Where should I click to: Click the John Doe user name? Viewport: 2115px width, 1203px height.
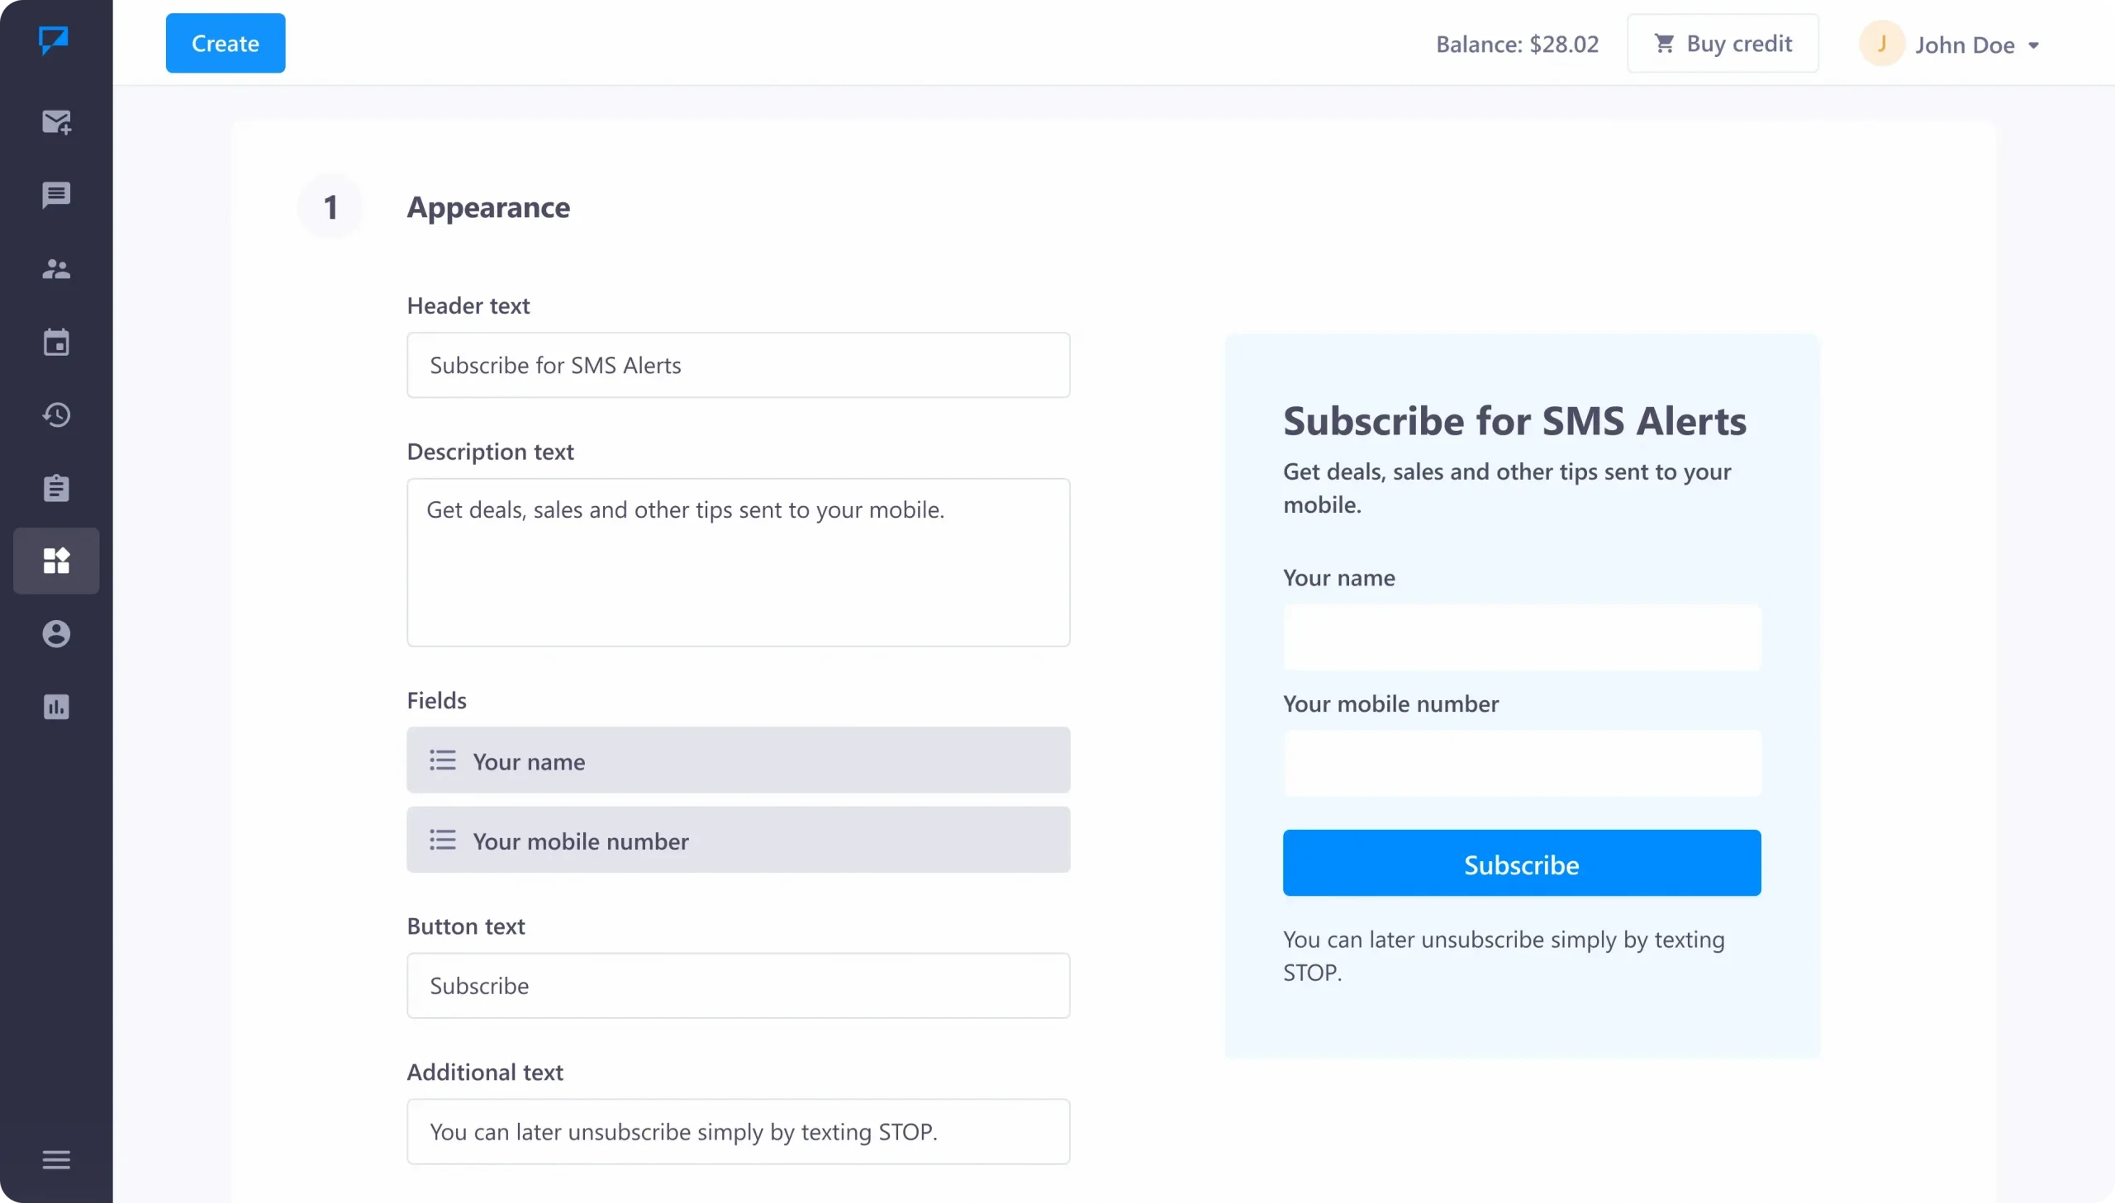click(1965, 45)
